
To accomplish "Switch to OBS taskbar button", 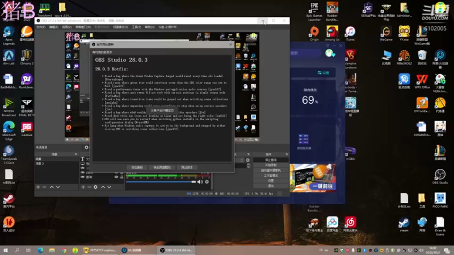I will tap(175, 250).
